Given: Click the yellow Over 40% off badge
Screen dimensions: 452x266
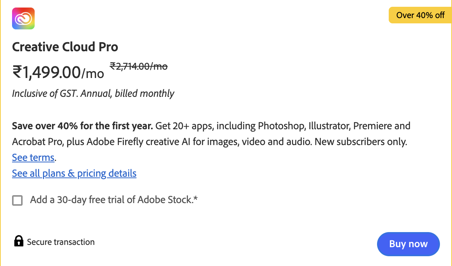Looking at the screenshot, I should coord(420,15).
